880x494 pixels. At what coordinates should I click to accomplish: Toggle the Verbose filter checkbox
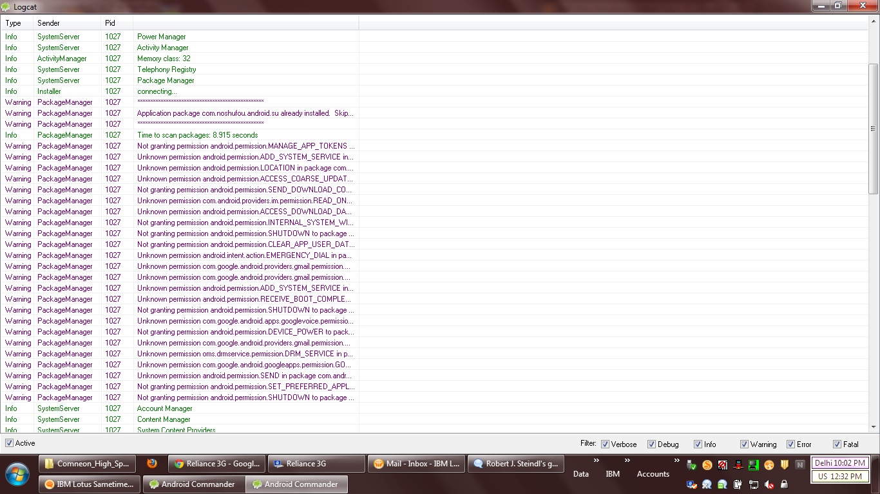tap(605, 444)
